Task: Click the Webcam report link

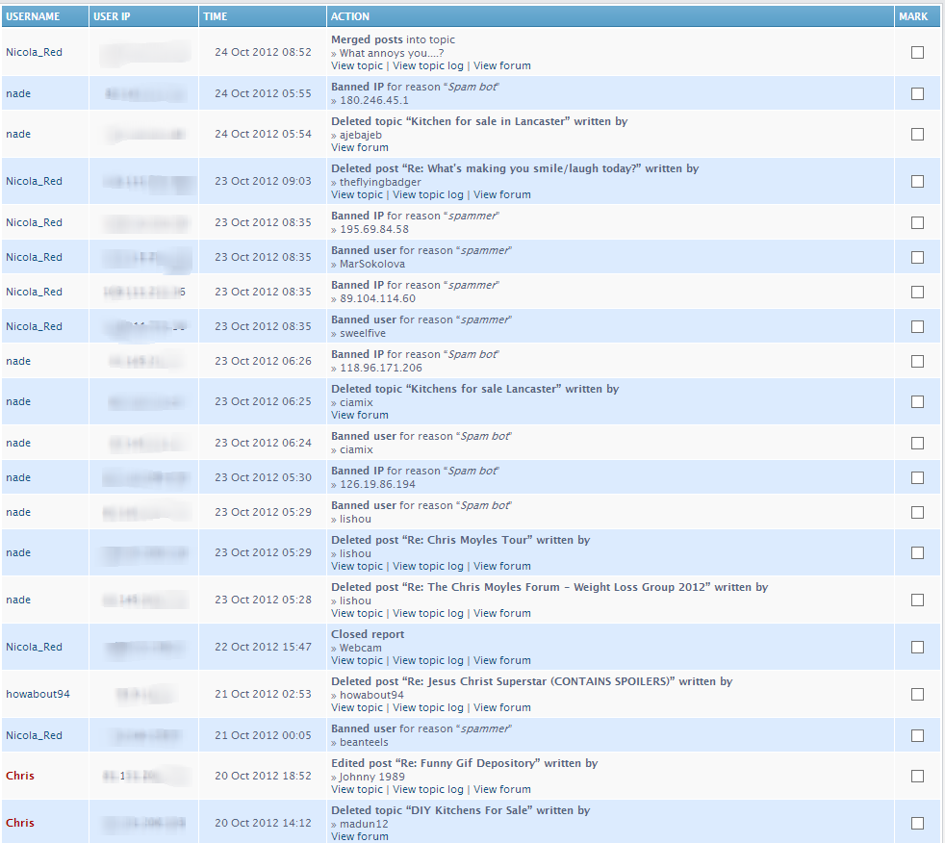Action: click(360, 648)
